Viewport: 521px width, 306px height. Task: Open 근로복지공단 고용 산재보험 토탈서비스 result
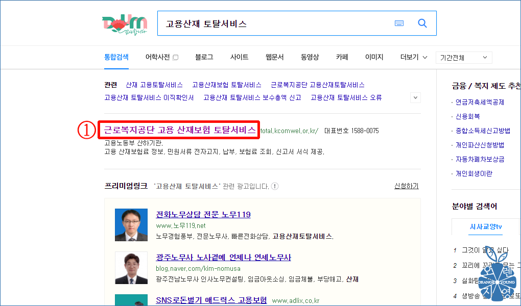[x=180, y=130]
